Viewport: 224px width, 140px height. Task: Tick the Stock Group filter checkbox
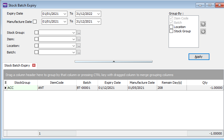click(36, 33)
